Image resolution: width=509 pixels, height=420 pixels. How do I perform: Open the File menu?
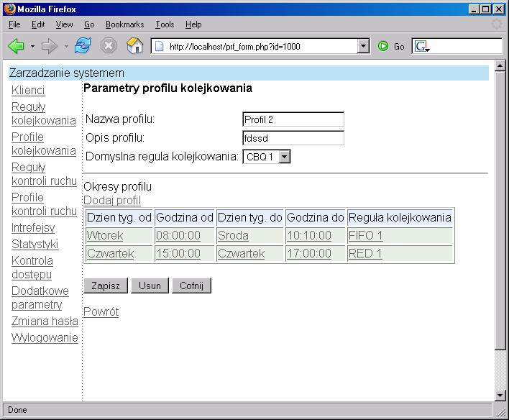click(14, 24)
